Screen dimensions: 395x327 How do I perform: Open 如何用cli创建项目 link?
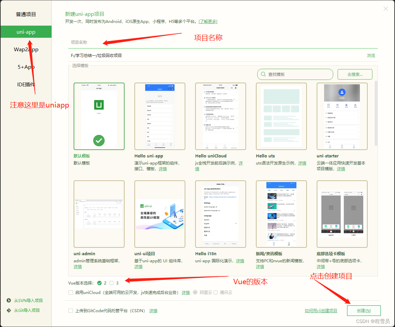click(321, 311)
